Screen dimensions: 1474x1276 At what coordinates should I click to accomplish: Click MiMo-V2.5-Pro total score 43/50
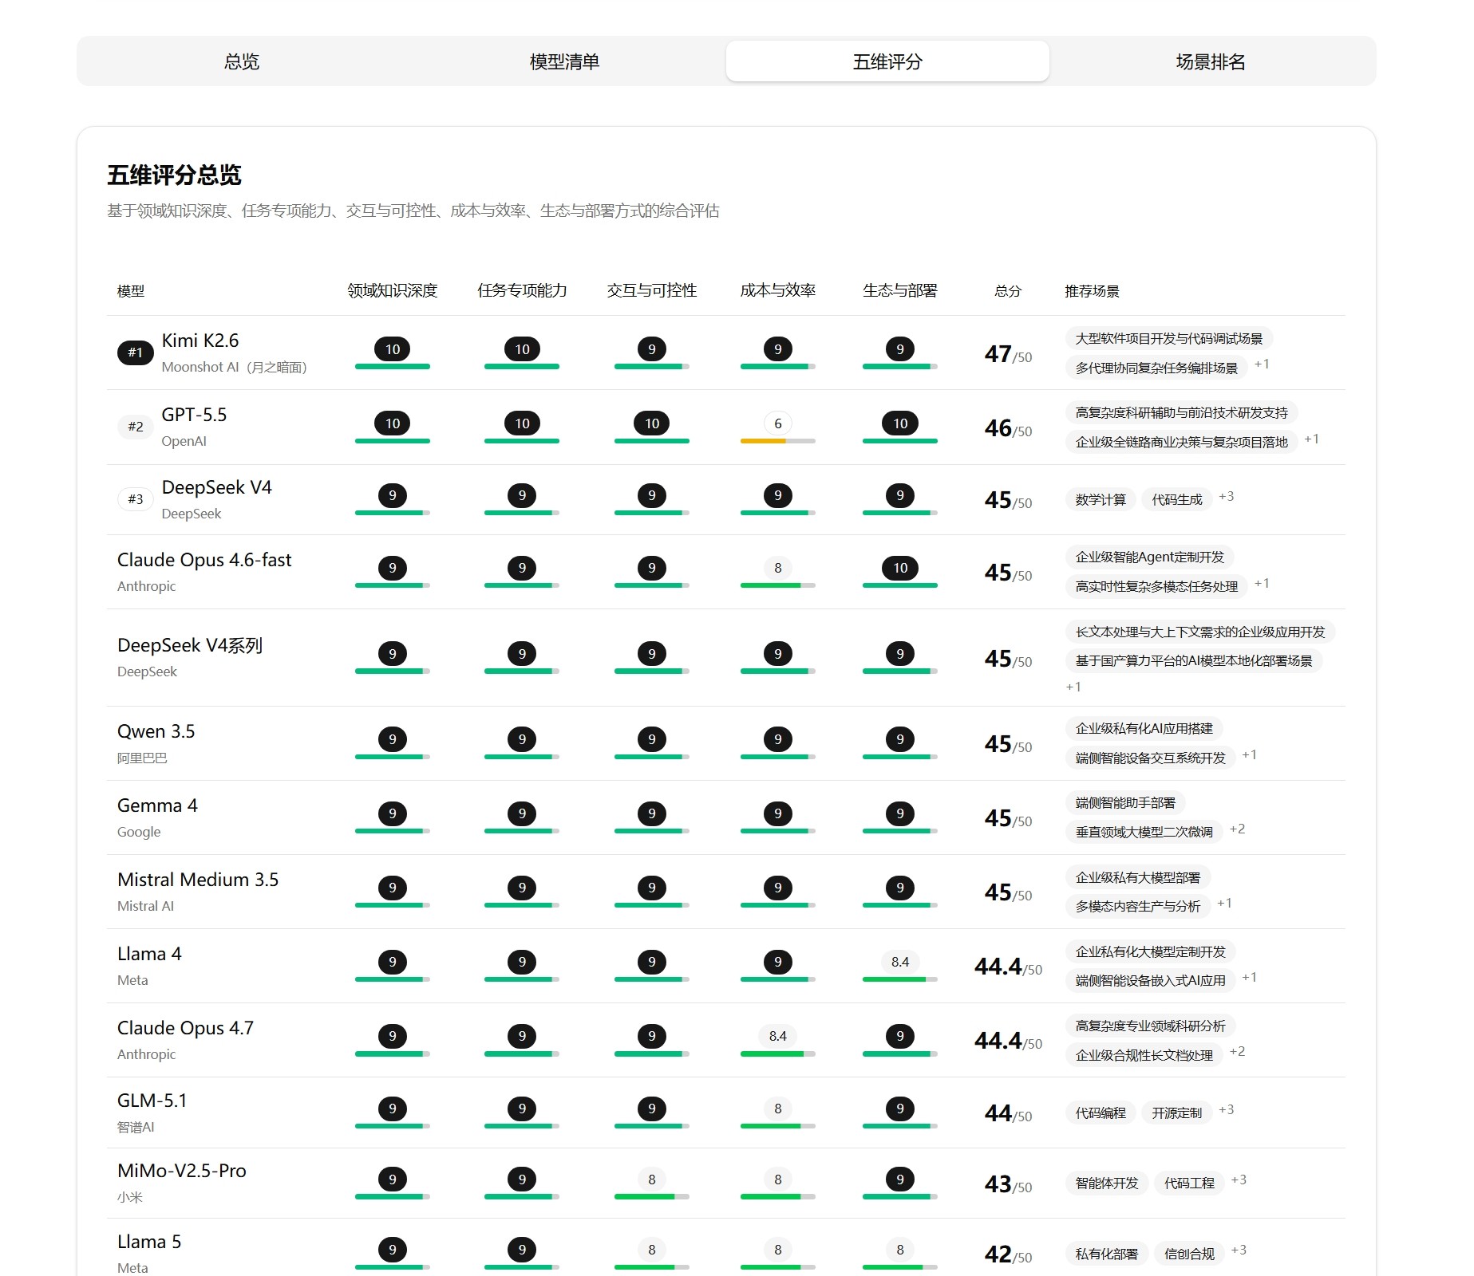tap(1008, 1184)
